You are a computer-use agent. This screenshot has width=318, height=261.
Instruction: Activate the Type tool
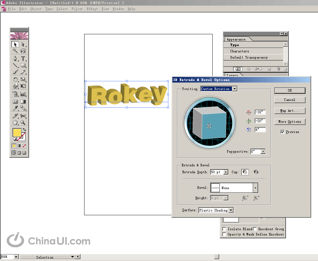pyautogui.click(x=23, y=59)
